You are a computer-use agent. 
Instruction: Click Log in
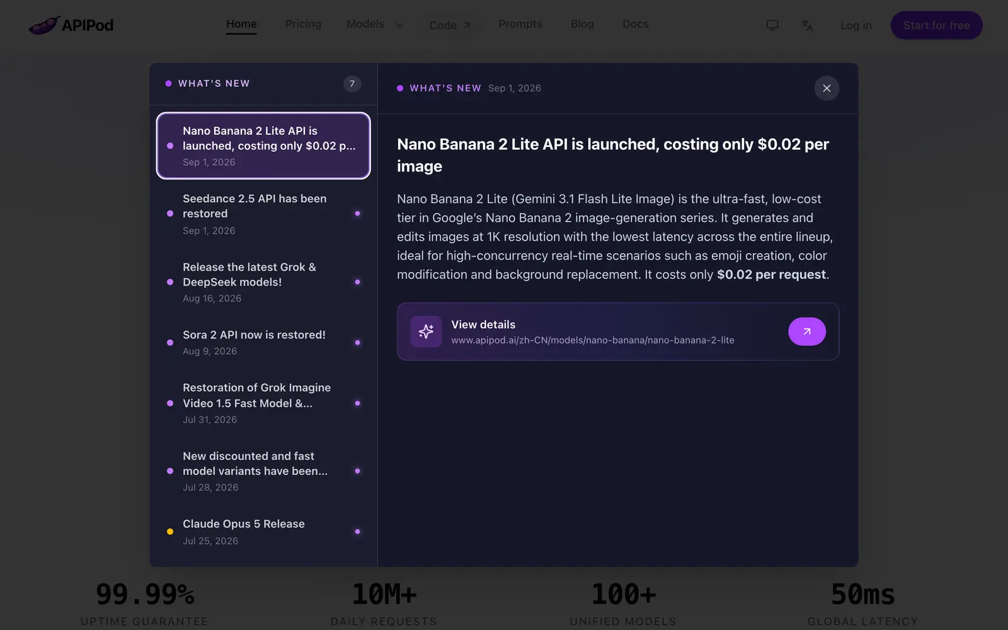coord(856,25)
